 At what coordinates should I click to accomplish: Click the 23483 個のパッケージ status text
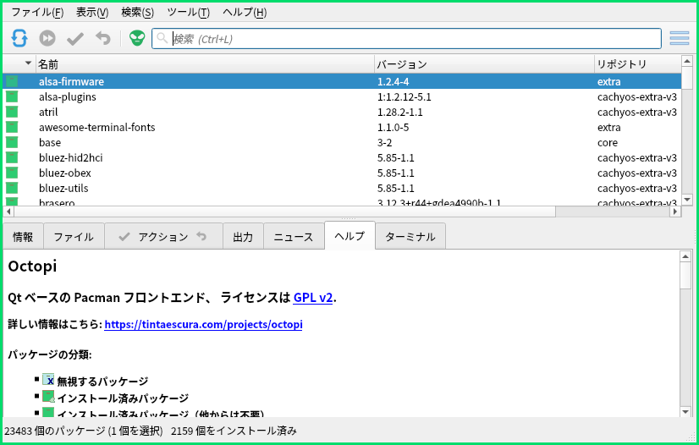84,431
